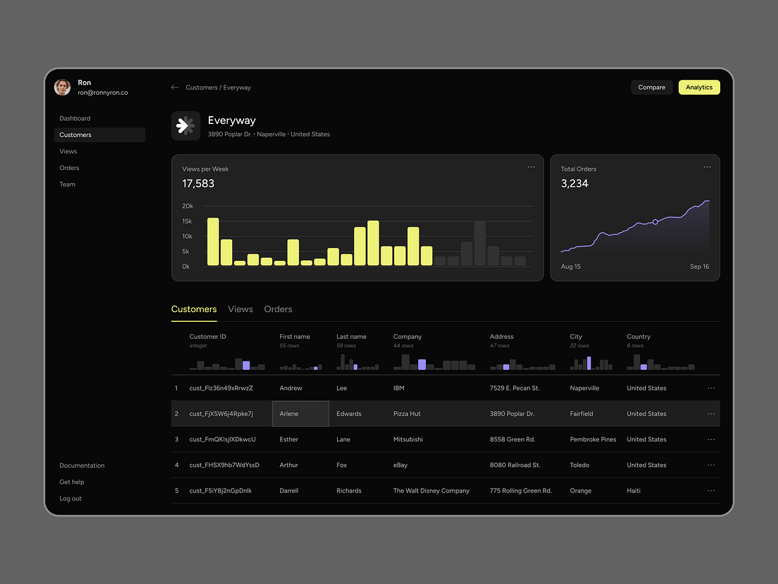Click the back arrow beside Customers breadcrumb
Viewport: 778px width, 584px height.
tap(174, 88)
